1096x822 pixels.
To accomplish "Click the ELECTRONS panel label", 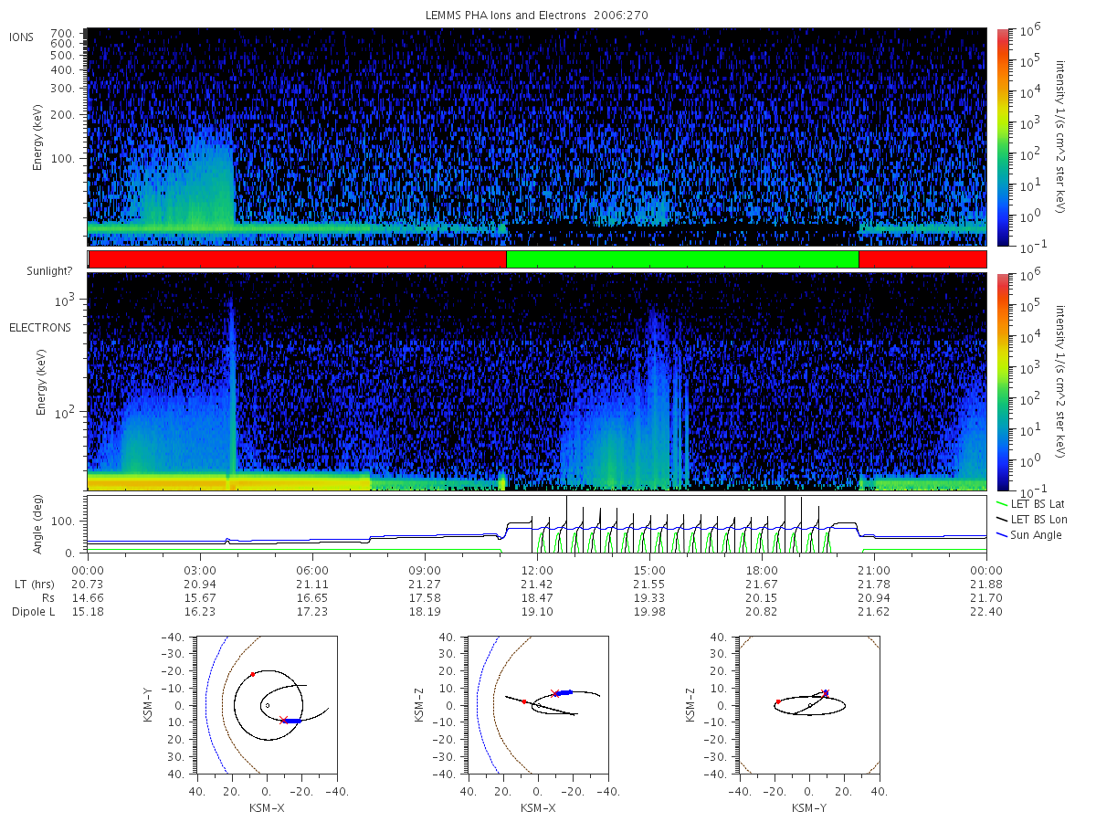I will pyautogui.click(x=39, y=327).
